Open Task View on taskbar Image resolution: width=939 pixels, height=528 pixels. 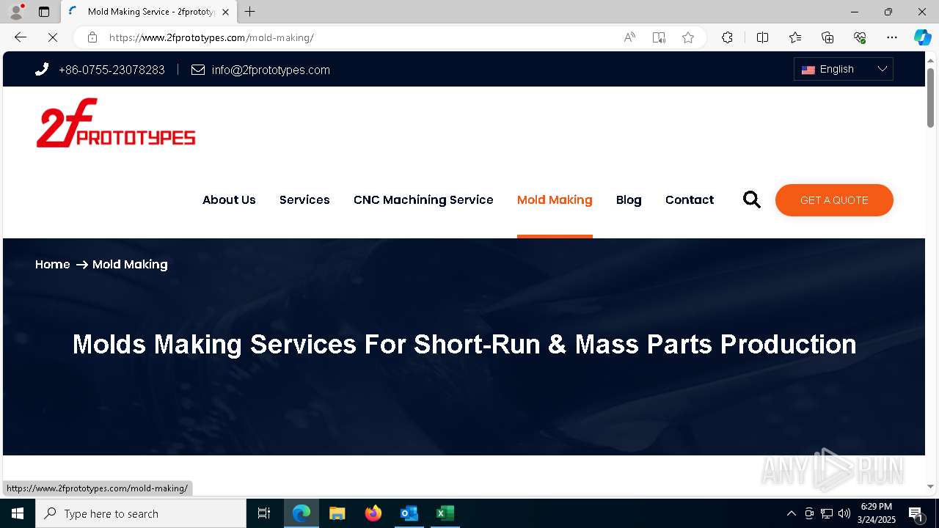(264, 513)
